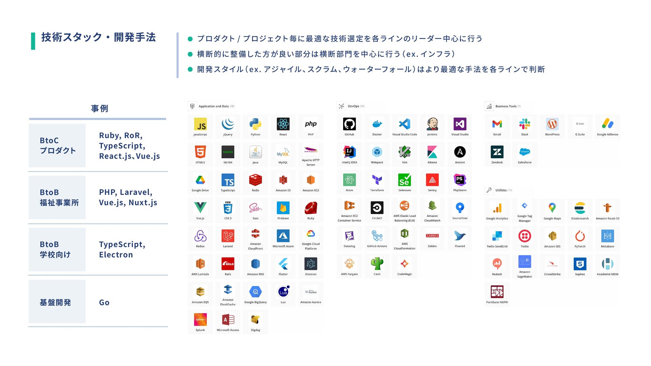Click the Docker whale icon
Image resolution: width=651 pixels, height=366 pixels.
[377, 124]
